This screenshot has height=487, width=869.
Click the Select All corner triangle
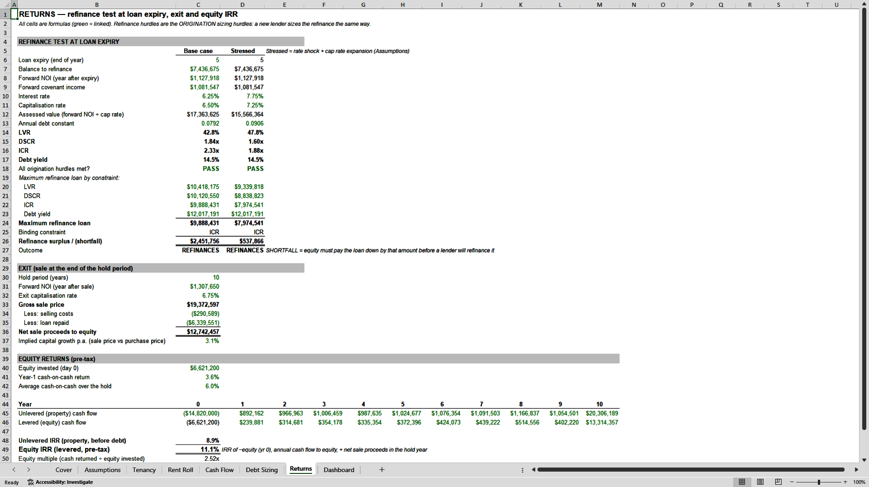tap(5, 5)
